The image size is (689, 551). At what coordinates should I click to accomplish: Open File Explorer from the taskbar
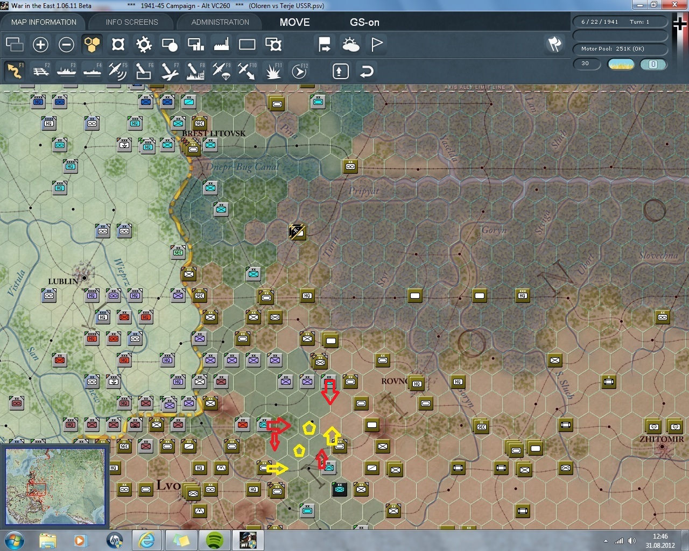[x=47, y=540]
